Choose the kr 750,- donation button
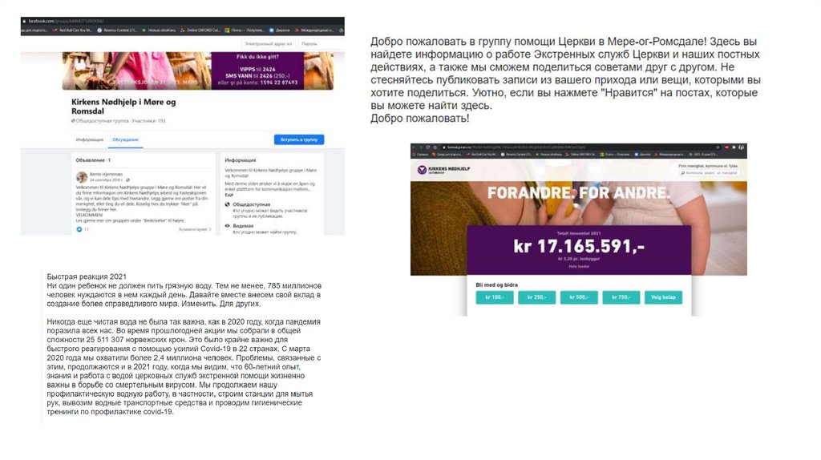Viewport: 821px width, 460px height. (621, 297)
